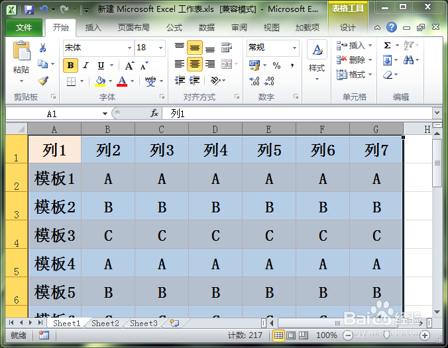This screenshot has height=348, width=448.
Task: Toggle Top Align vertical alignment
Action: tap(180, 46)
